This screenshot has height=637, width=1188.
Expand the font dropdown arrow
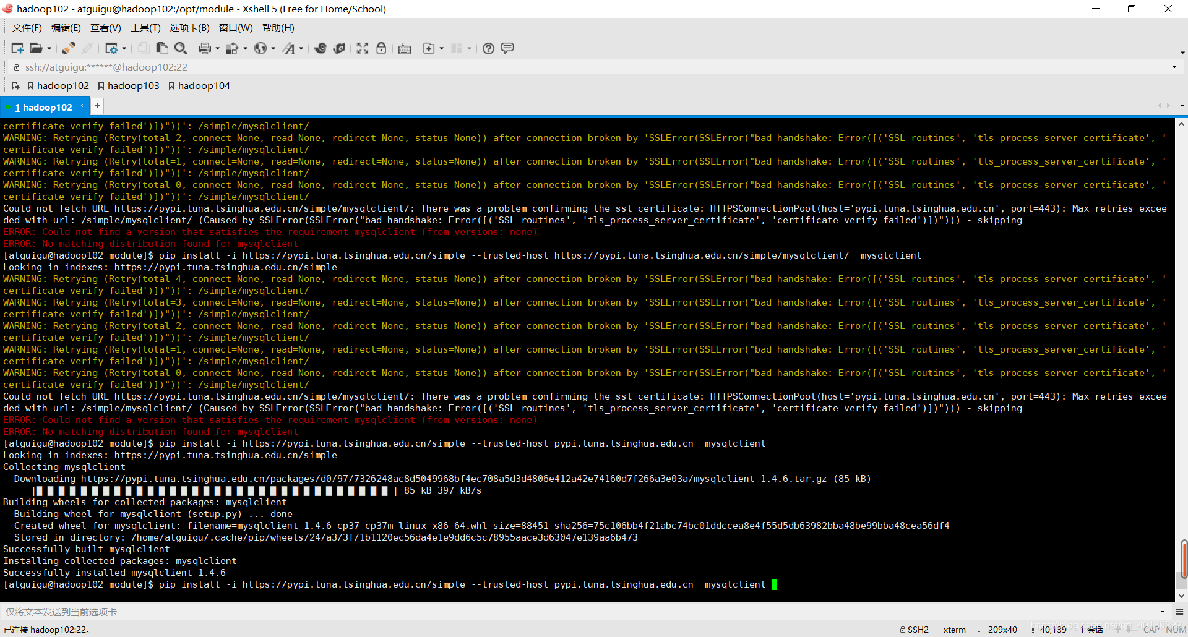301,49
